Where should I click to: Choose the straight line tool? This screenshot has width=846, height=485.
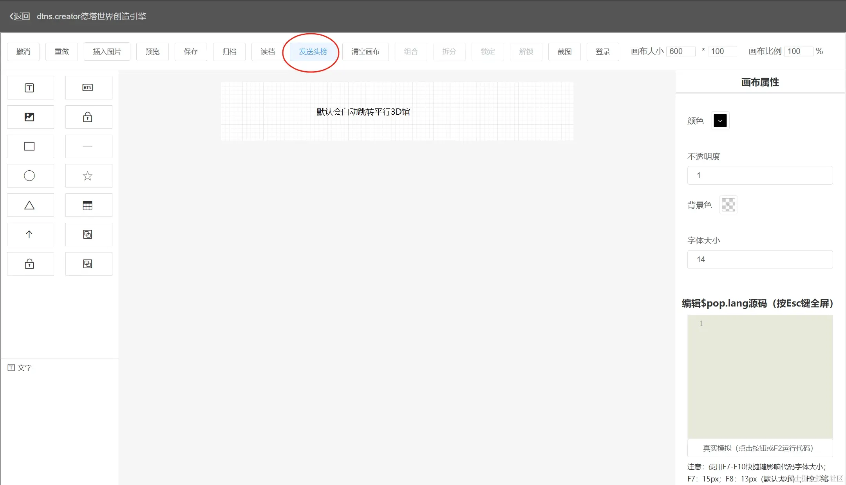click(88, 146)
